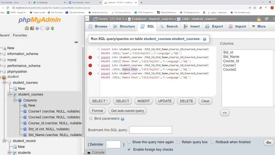Click the UPDATE query button
This screenshot has height=155, width=275.
click(x=165, y=101)
